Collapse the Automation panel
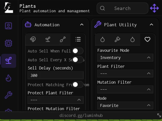Image resolution: width=162 pixels, height=121 pixels. coord(82,24)
